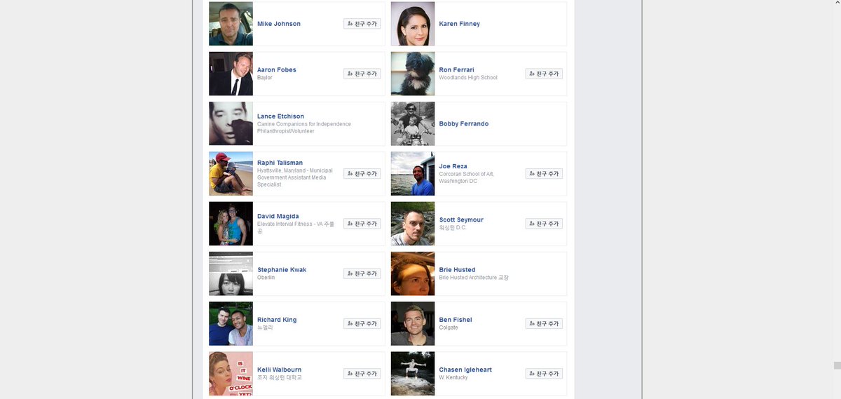Open Karen Finney's profile link
Viewport: 841px width, 399px height.
coord(459,24)
